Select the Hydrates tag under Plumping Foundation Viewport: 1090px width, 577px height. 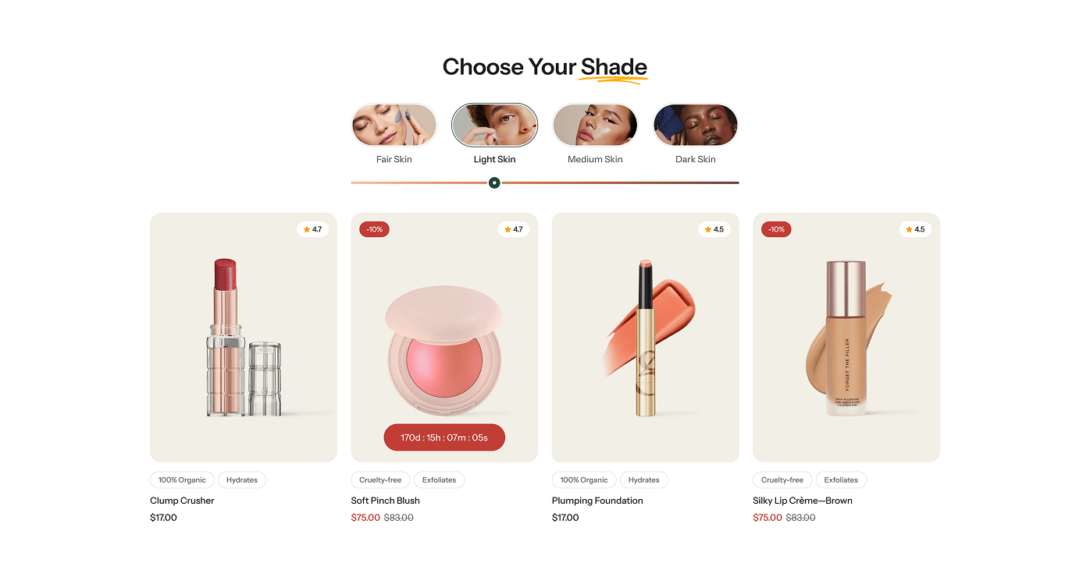644,480
